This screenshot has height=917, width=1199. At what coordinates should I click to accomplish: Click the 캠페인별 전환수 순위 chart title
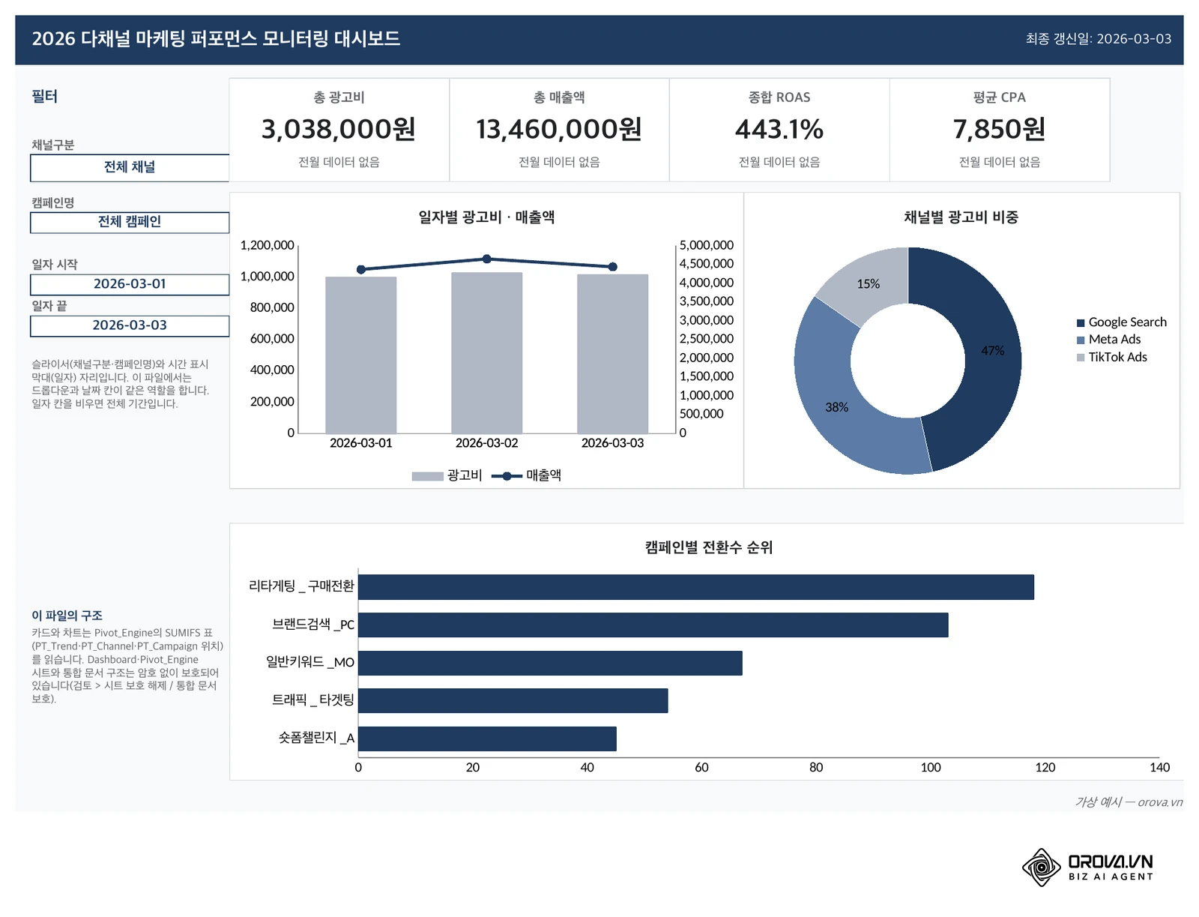click(709, 548)
